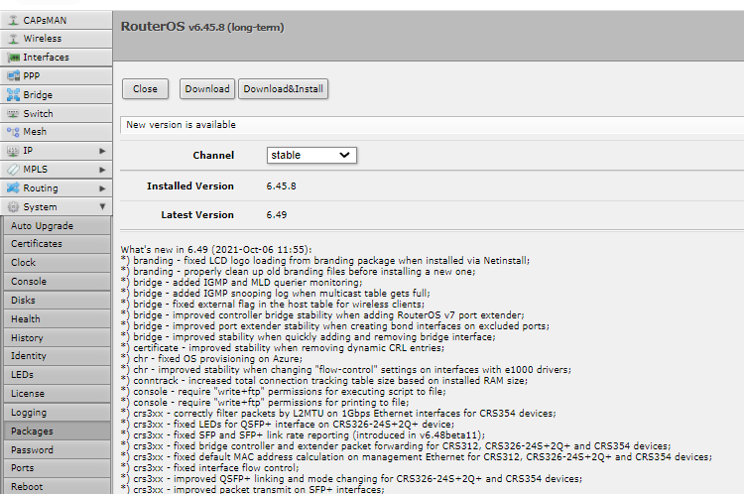The width and height of the screenshot is (744, 494).
Task: Click 'fixed interface flow control' changelog line
Action: coord(210,468)
